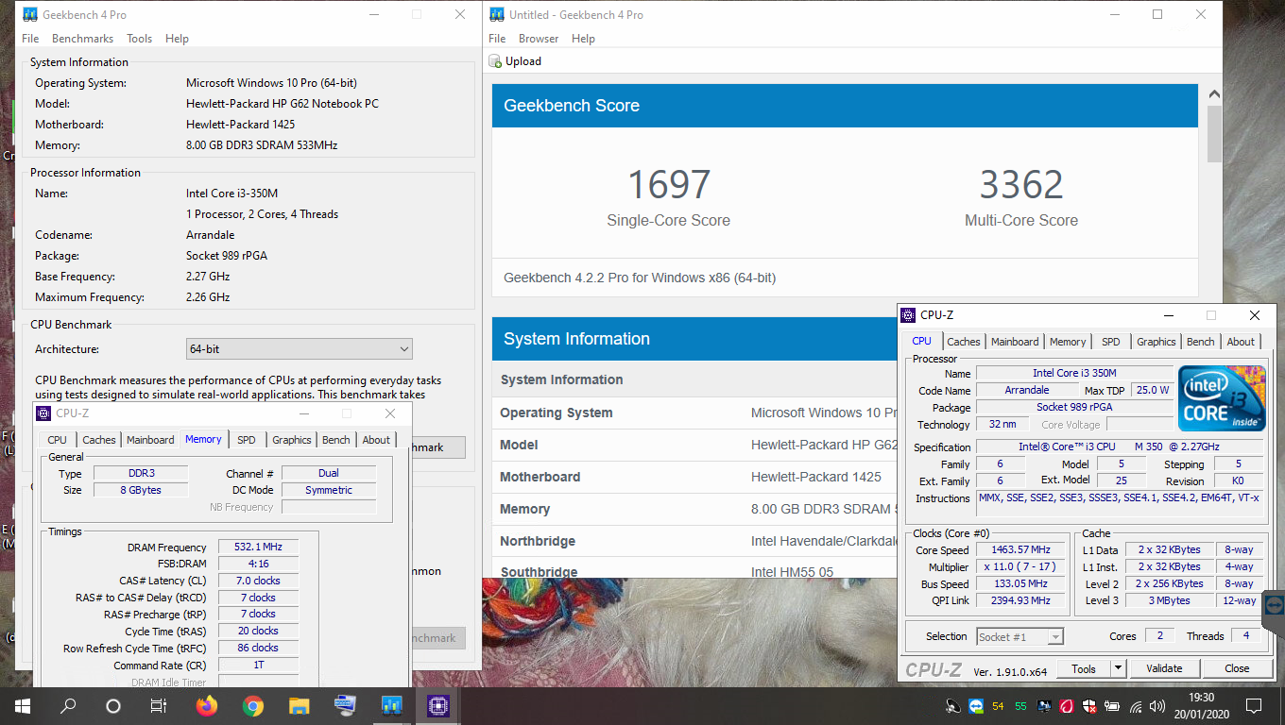This screenshot has width=1285, height=725.
Task: Click the Core Speed 1463.57 MHz value
Action: pyautogui.click(x=1021, y=549)
